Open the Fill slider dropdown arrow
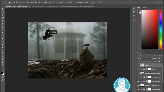Viewport: 164px width, 92px height. click(162, 62)
